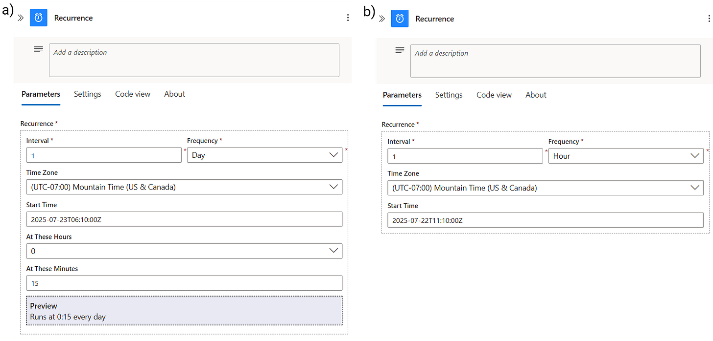The height and width of the screenshot is (341, 713).
Task: Open About tab in panel a
Action: coord(175,94)
